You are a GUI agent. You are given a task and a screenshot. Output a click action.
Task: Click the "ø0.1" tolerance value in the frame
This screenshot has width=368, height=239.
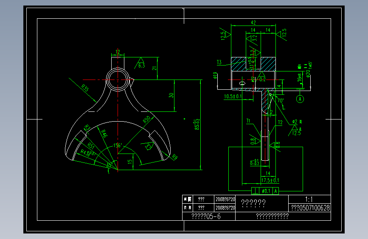click(x=266, y=191)
